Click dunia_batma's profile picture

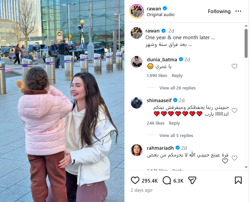click(x=136, y=62)
